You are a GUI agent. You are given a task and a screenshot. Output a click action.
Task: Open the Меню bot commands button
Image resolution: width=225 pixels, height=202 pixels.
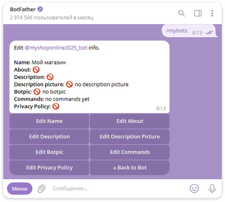click(x=20, y=189)
